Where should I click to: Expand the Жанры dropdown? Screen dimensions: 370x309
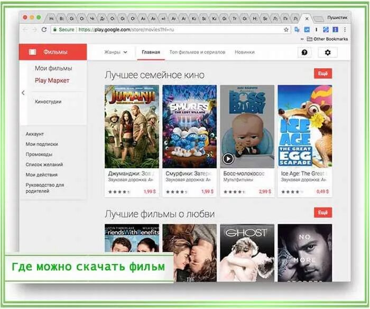(x=116, y=52)
